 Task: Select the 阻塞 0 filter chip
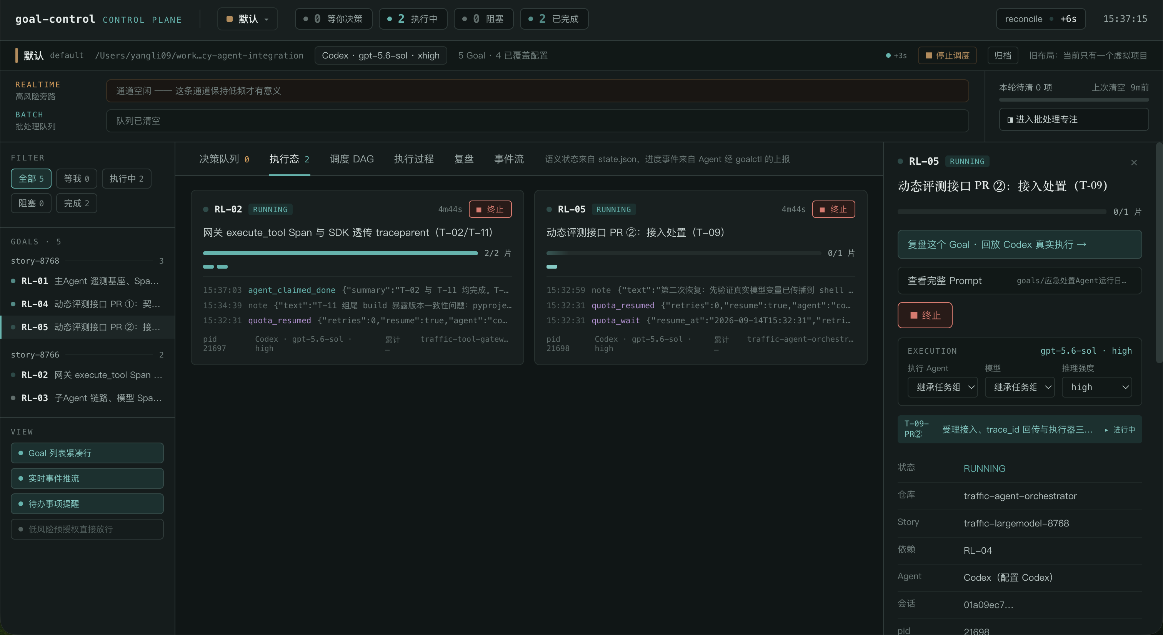31,203
